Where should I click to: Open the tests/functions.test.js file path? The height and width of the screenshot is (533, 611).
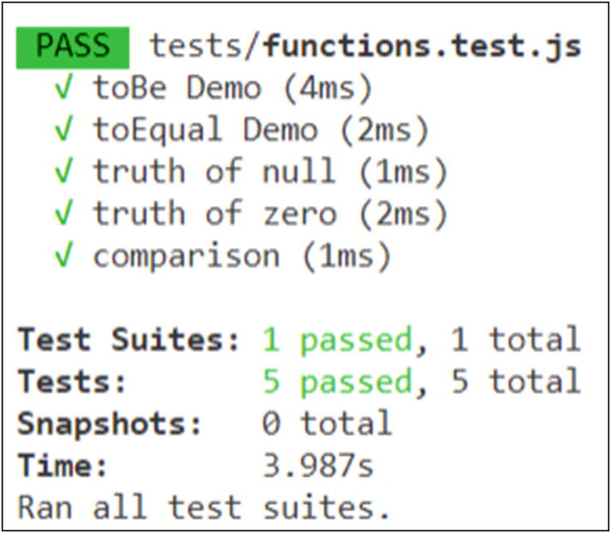pos(366,45)
